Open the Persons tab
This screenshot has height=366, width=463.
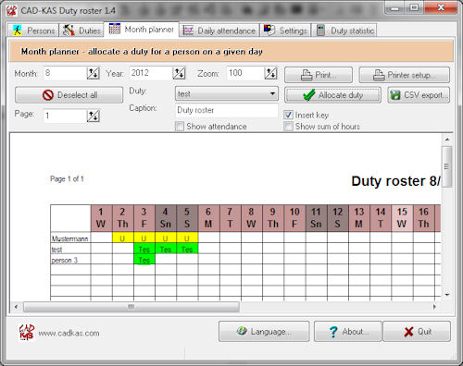point(33,30)
